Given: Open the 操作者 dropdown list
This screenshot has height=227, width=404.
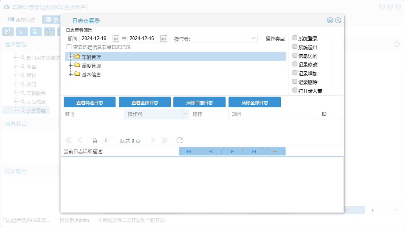Looking at the screenshot, I should pos(253,38).
